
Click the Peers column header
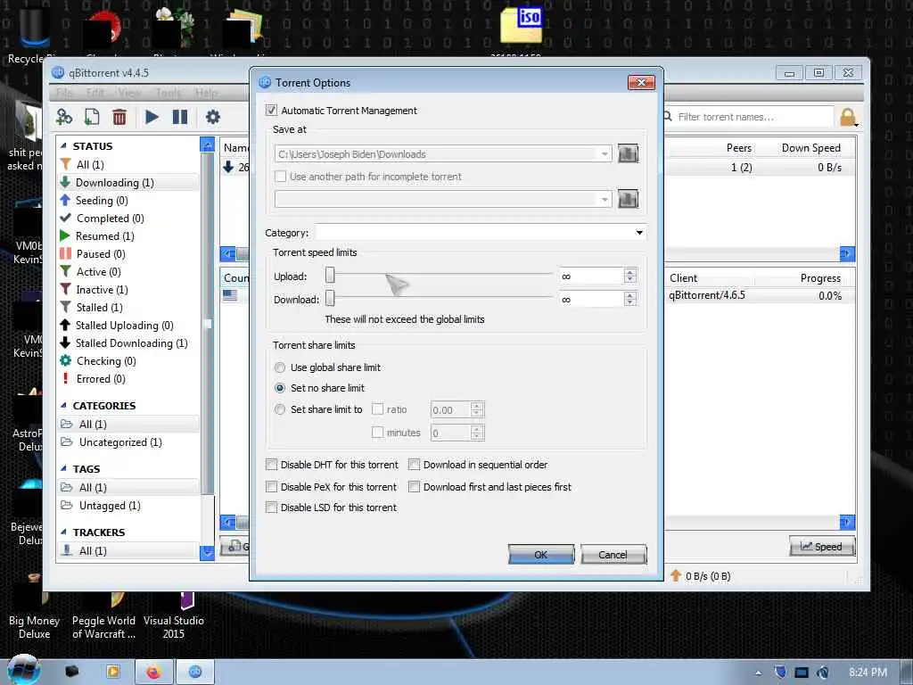[739, 148]
